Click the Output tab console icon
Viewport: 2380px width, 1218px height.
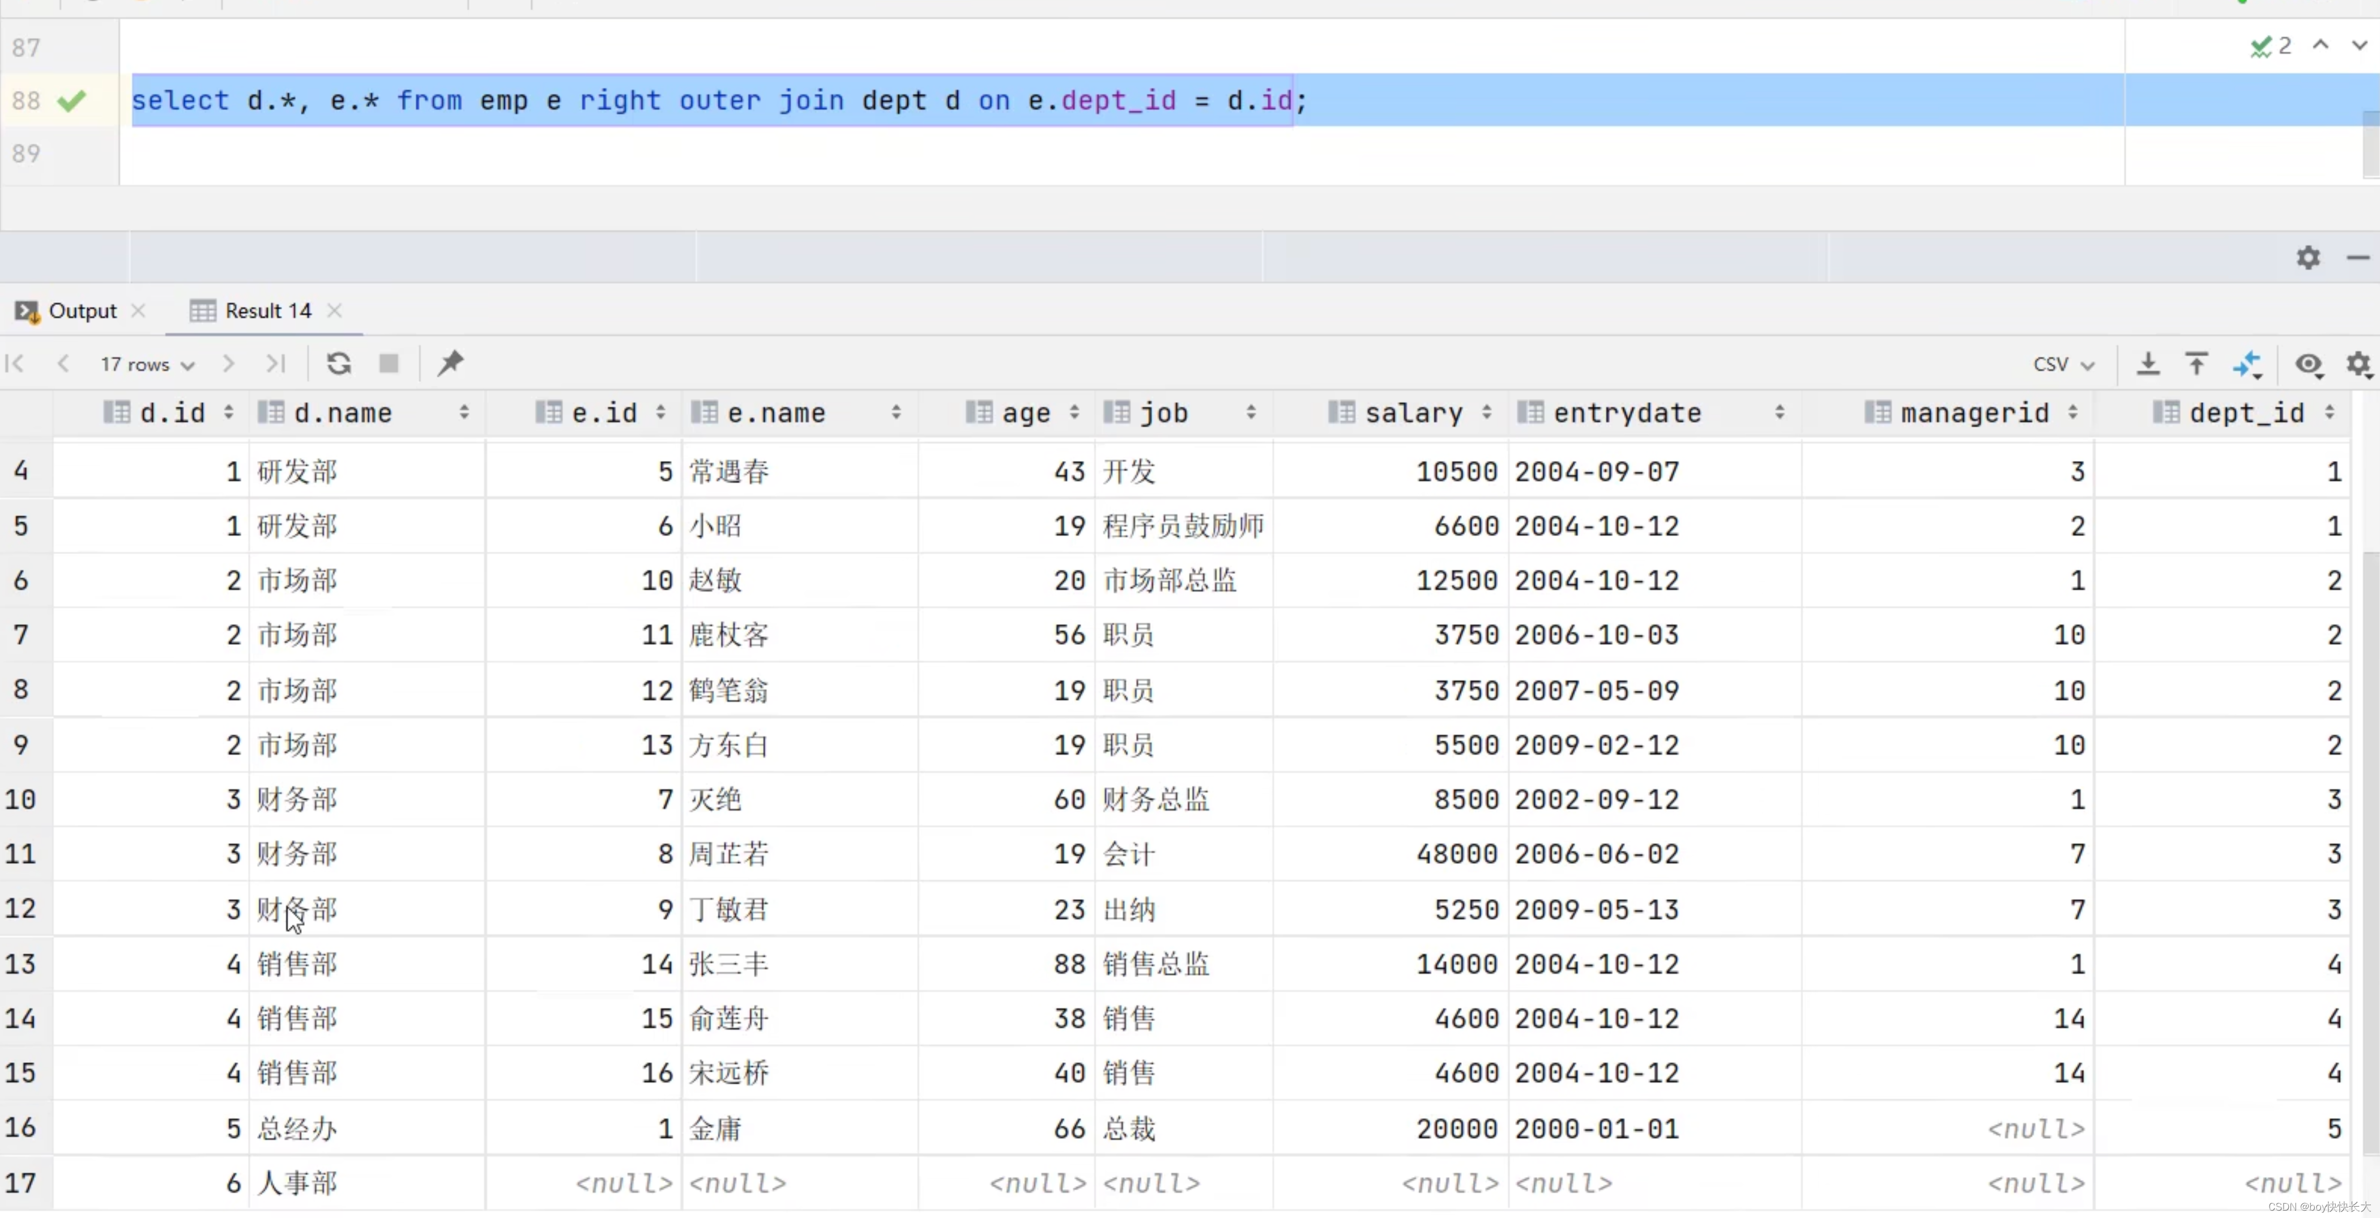pos(28,312)
